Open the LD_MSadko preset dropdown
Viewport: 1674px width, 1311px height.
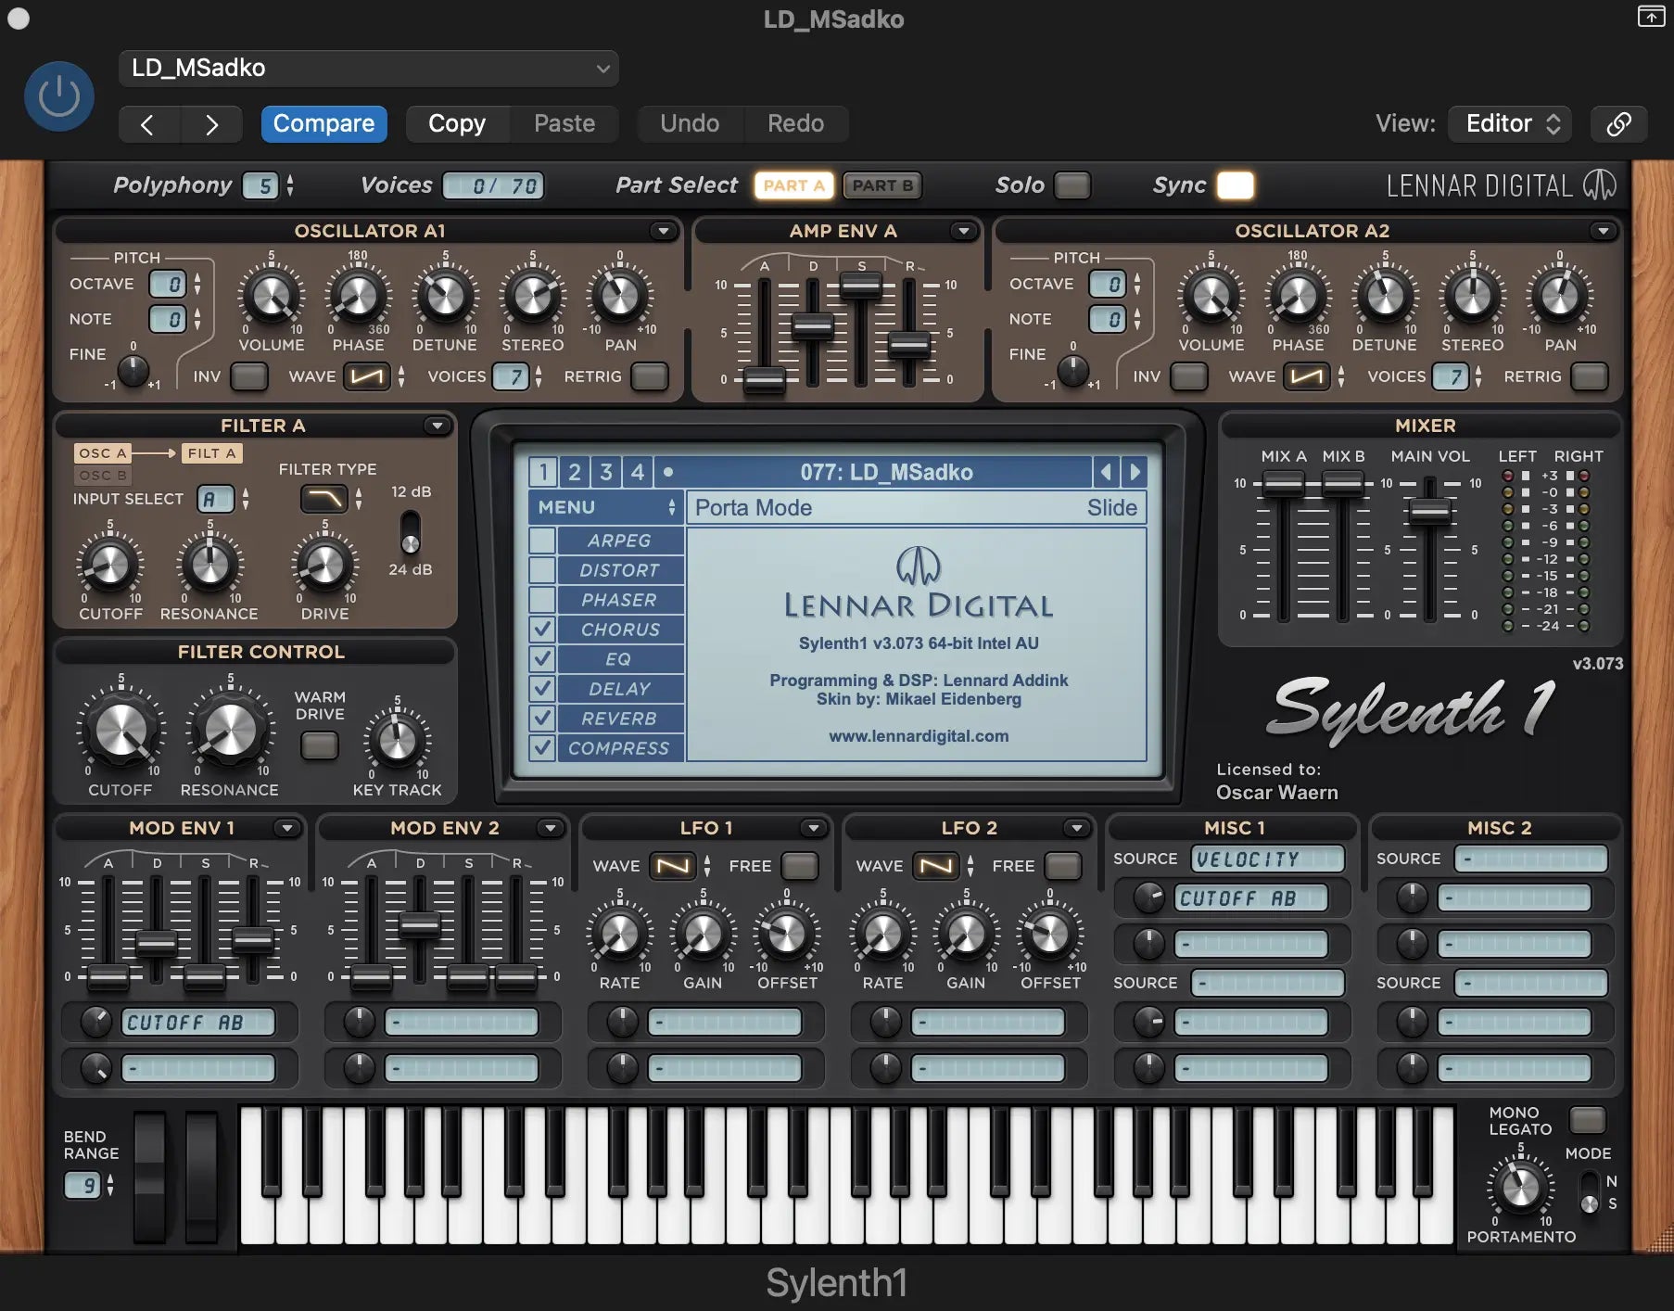[x=369, y=69]
